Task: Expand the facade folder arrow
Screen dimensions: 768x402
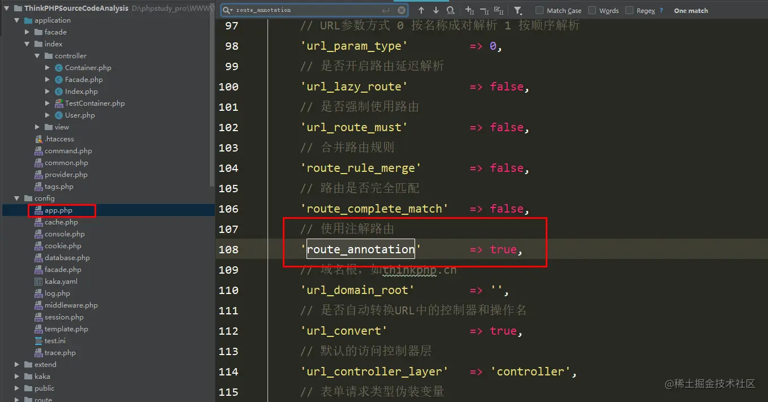Action: (27, 32)
